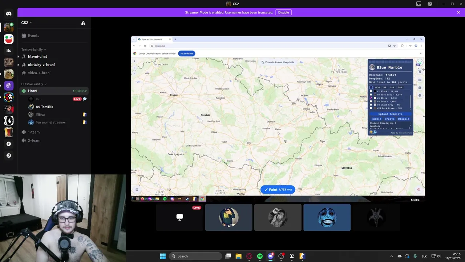This screenshot has height=262, width=465.
Task: Show hidden system tray icons chevron
Action: [392, 256]
